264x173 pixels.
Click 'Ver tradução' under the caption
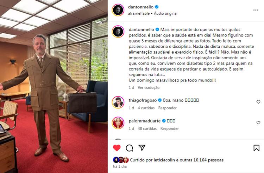(149, 87)
